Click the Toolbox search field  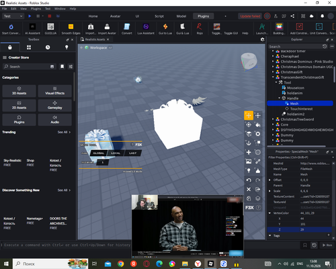coord(29,67)
